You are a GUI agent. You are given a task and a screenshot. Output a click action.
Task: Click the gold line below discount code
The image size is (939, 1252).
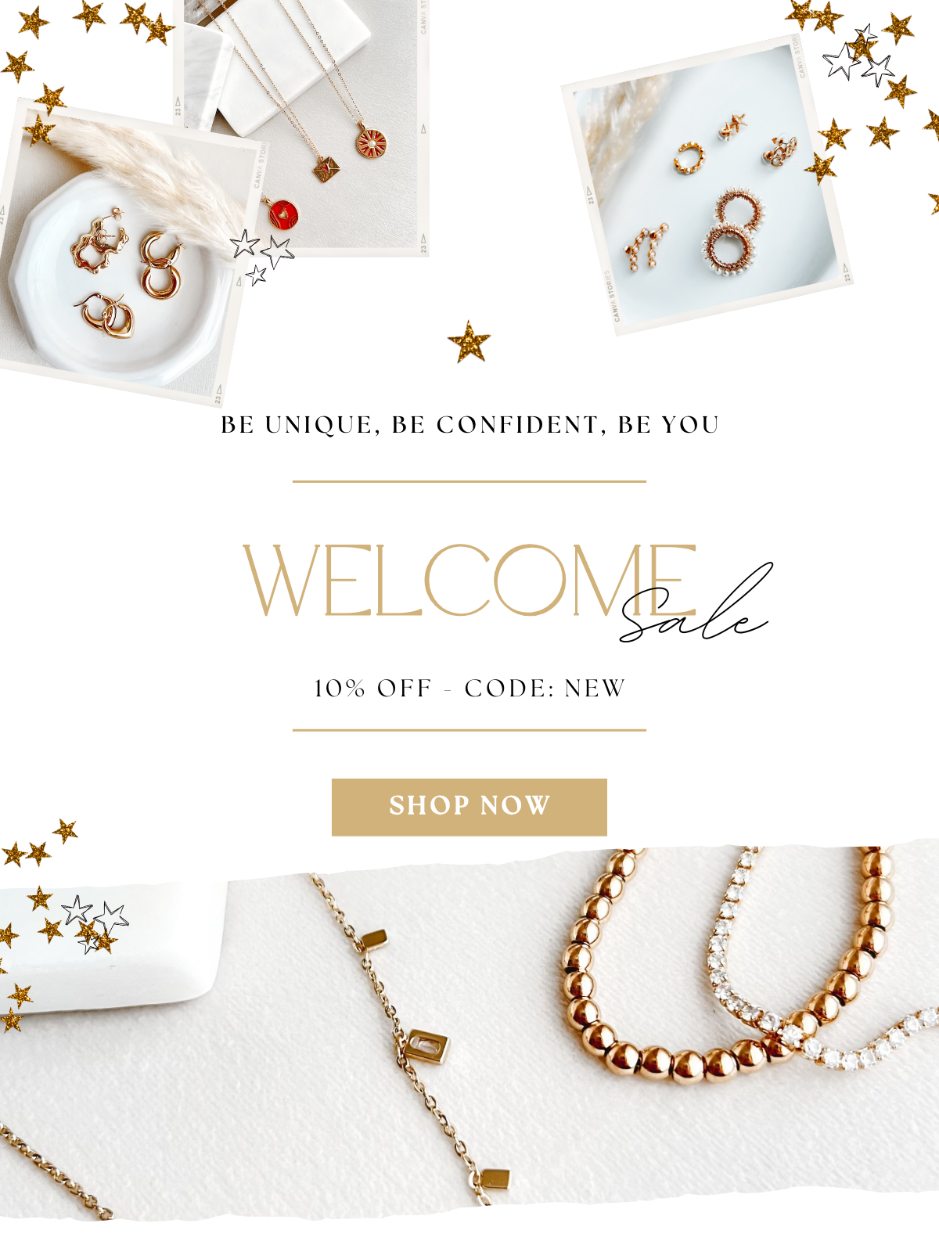click(469, 730)
